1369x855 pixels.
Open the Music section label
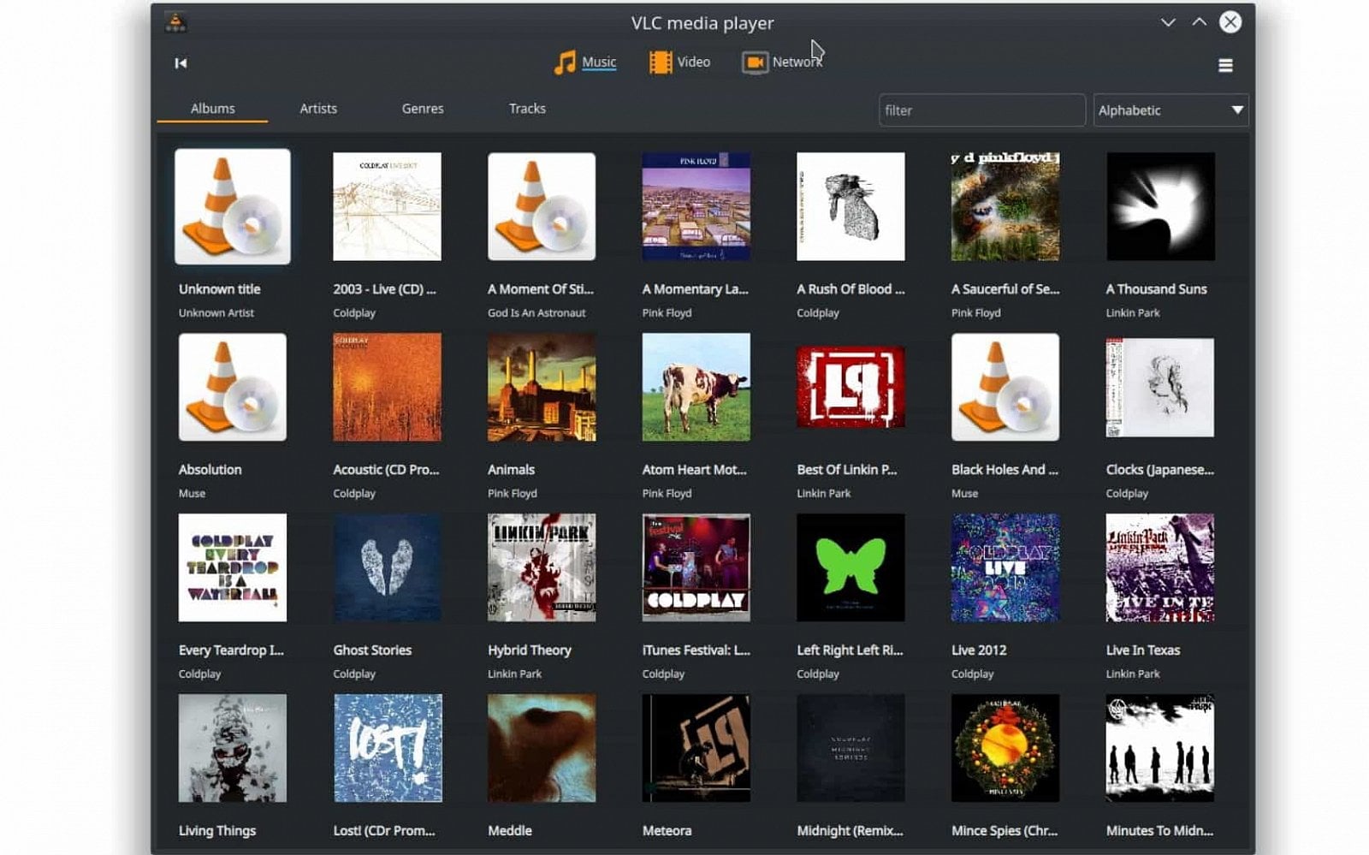599,62
